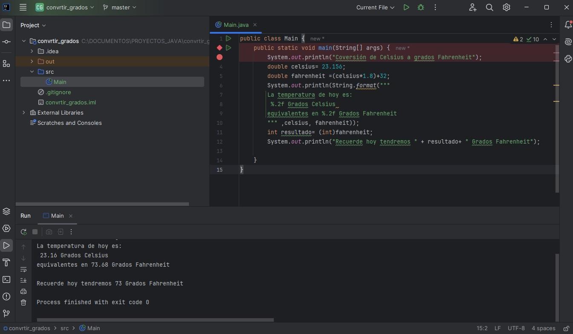Viewport: 573px width, 334px height.
Task: Open Project view selector dropdown
Action: click(33, 25)
